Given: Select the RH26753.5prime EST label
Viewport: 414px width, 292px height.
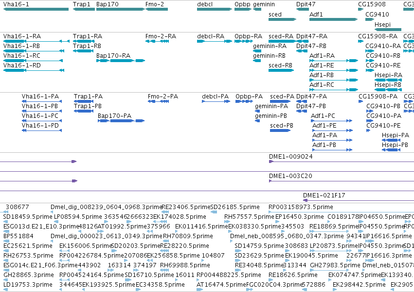Looking at the screenshot, I should coord(28,256).
